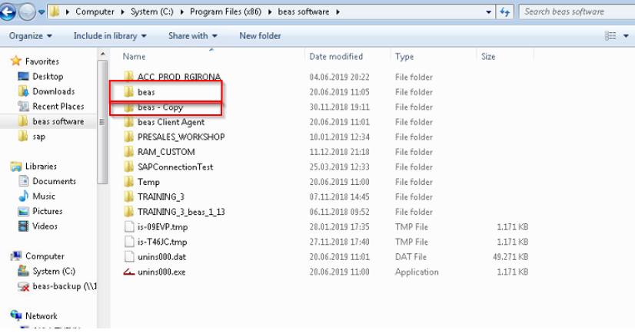Click the navigation pane scrollbar thumb
This screenshot has height=333, width=635.
(x=102, y=122)
